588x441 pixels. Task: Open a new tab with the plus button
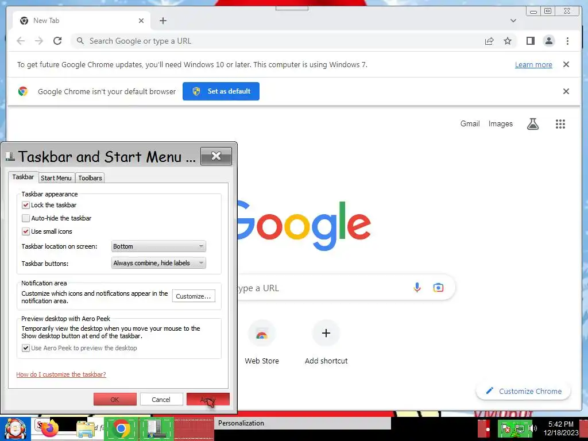point(163,21)
